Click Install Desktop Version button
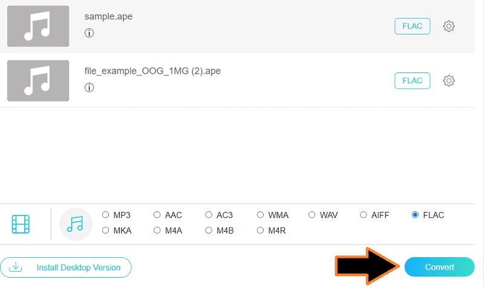The image size is (484, 288). coord(66,267)
